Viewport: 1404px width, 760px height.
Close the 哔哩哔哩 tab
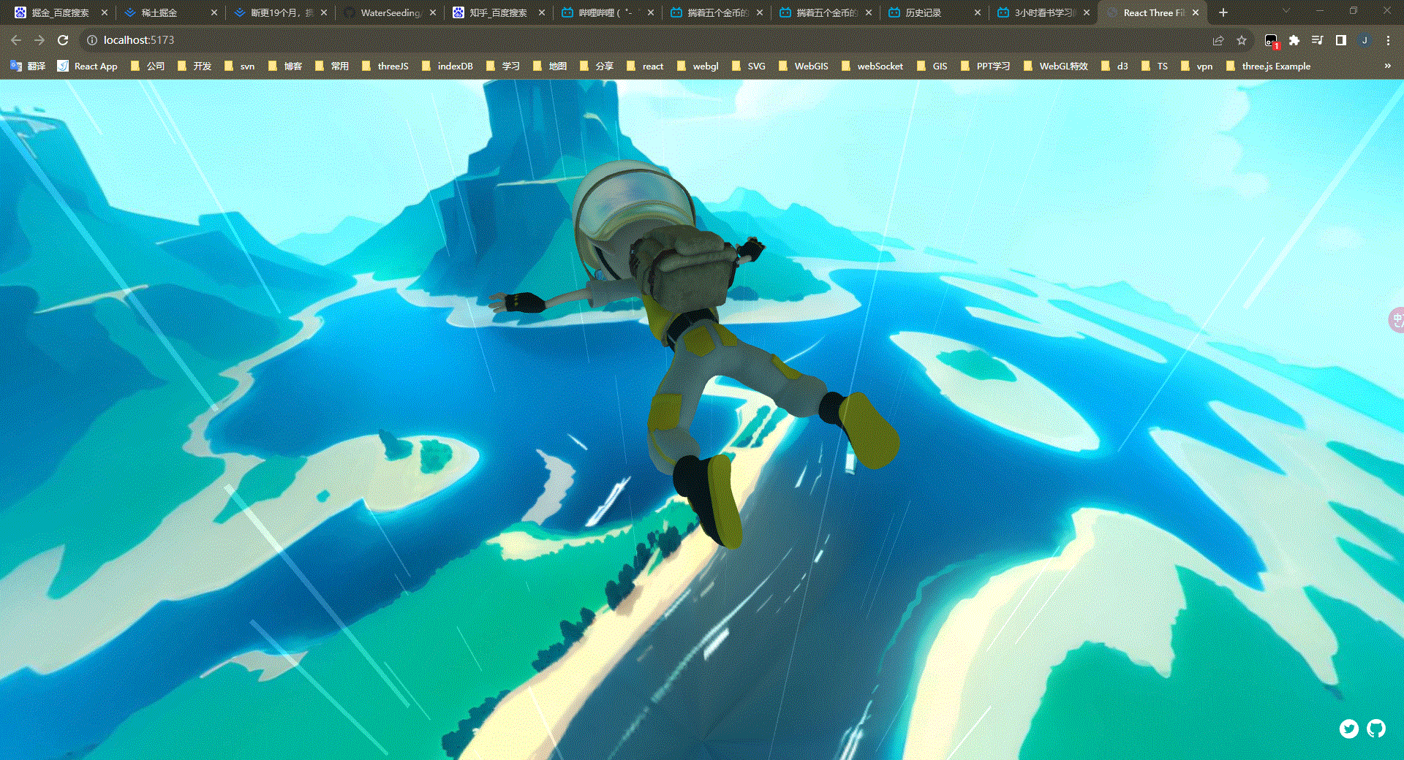click(x=651, y=12)
